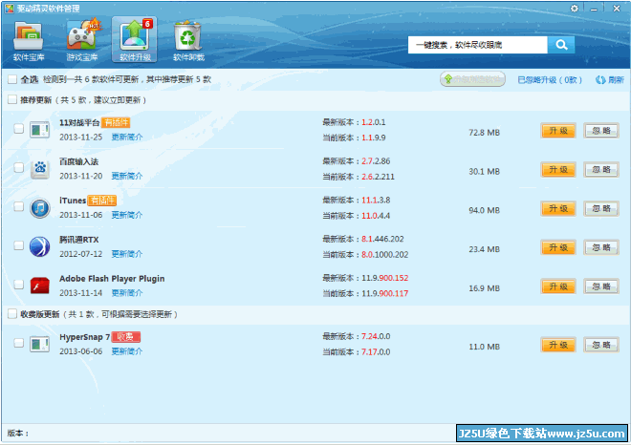631x445 pixels.
Task: Check the 11对战平台 row checkbox
Action: tap(18, 129)
